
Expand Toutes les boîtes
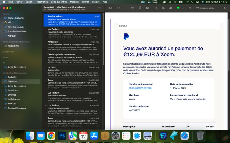pyautogui.click(x=3, y=18)
